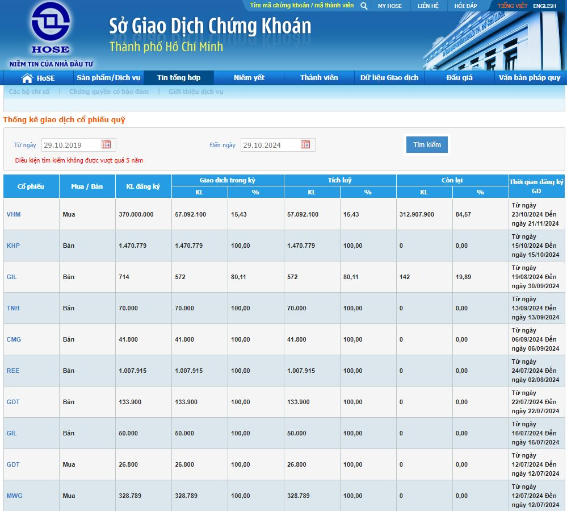Select the 84,57 remaining percent cell

480,214
